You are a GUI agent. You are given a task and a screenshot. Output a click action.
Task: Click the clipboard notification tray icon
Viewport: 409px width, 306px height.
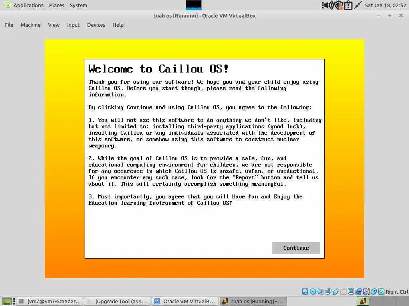[x=348, y=5]
